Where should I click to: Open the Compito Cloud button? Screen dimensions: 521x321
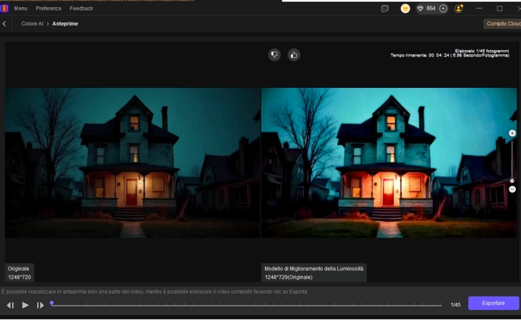tap(503, 23)
